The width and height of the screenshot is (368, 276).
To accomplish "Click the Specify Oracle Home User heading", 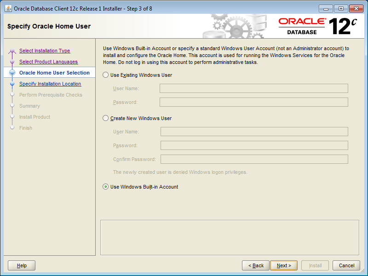I will coord(49,26).
